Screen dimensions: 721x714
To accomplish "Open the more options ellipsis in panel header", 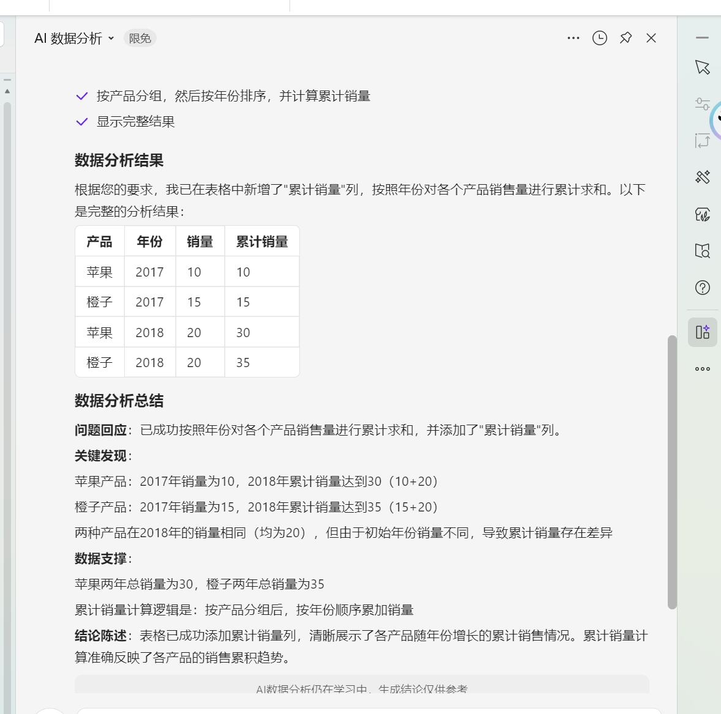I will click(x=573, y=38).
